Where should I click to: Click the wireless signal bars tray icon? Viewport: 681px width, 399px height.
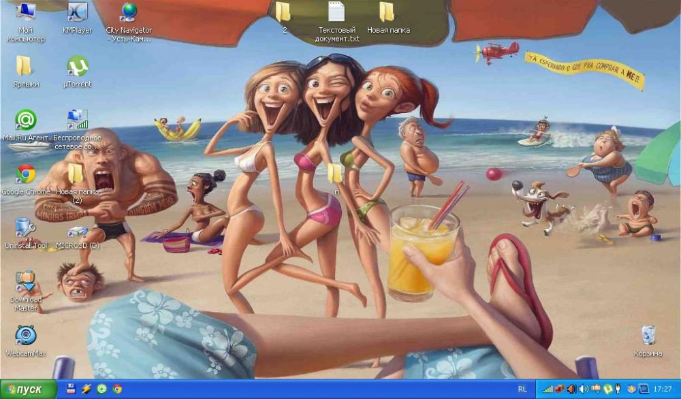(x=548, y=389)
